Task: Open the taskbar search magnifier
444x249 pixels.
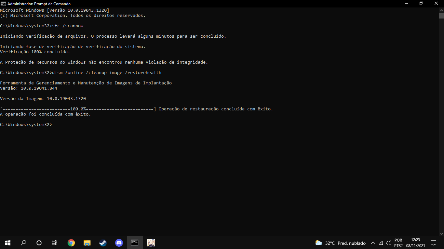Action: [x=23, y=243]
